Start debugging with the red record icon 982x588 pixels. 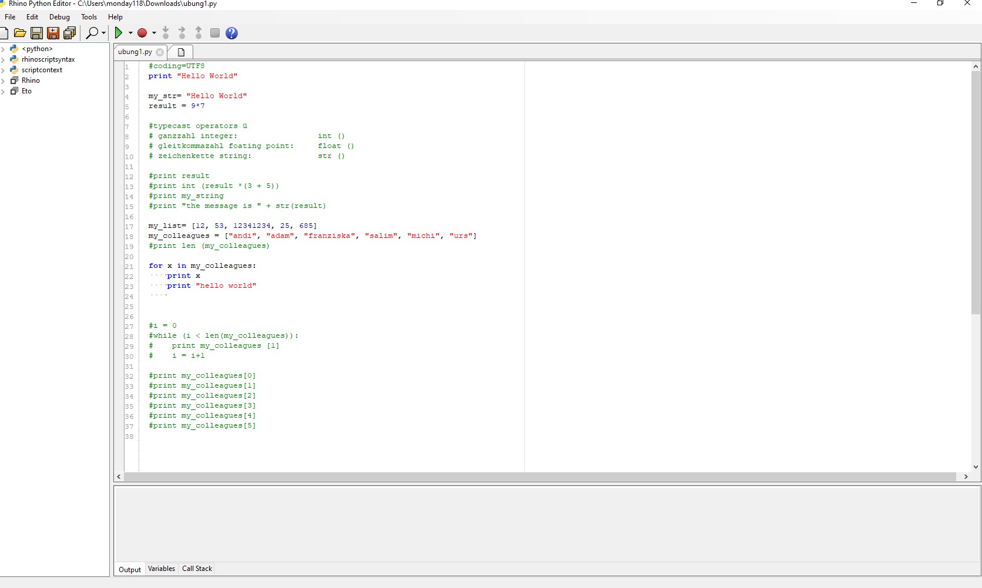(142, 33)
